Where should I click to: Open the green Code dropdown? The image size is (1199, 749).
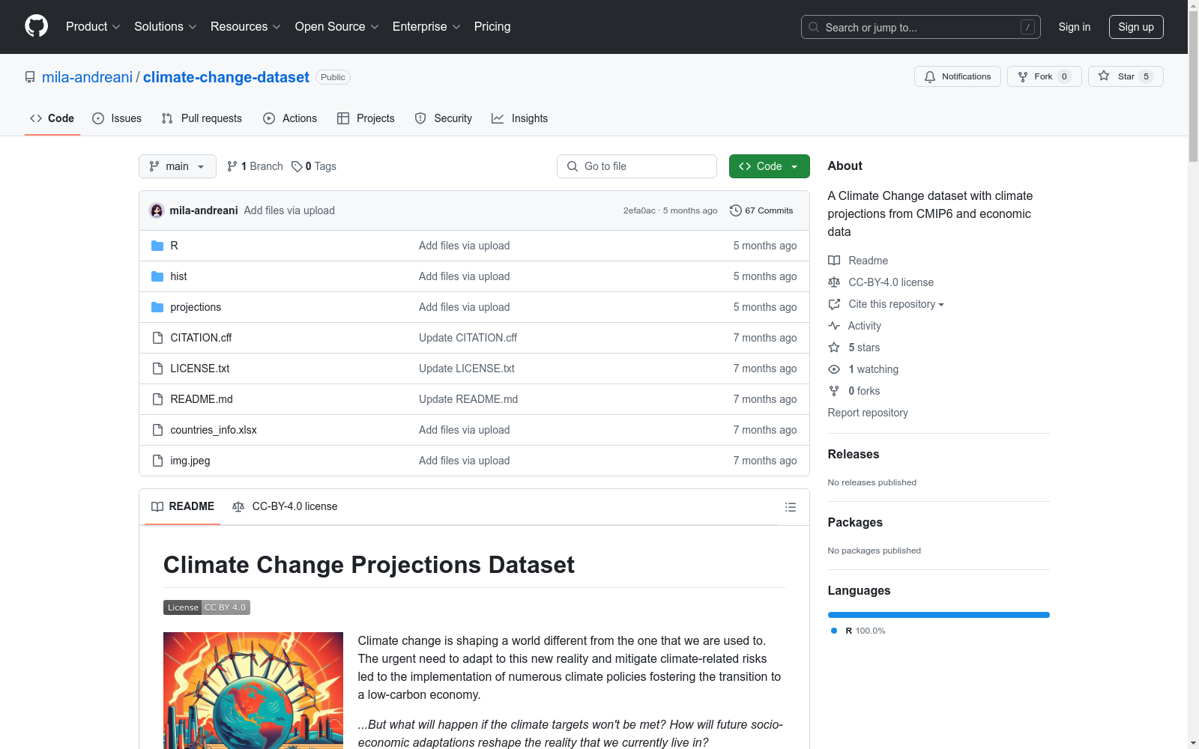(769, 166)
